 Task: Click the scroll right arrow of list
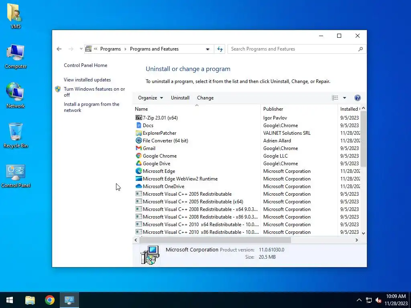pyautogui.click(x=356, y=240)
